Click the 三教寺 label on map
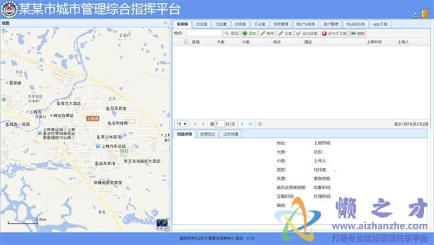 click(x=35, y=112)
